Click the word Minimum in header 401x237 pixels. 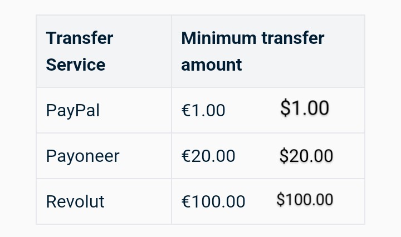[219, 38]
